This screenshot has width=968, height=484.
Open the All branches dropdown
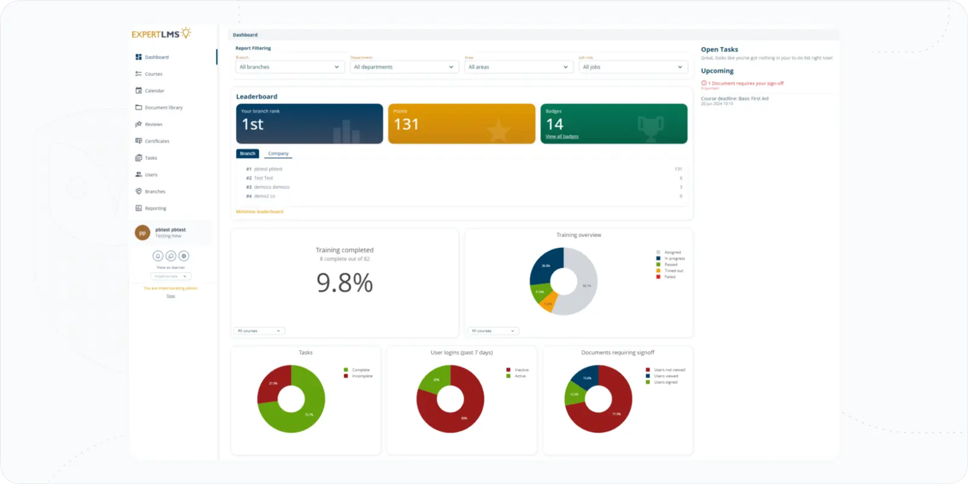click(x=290, y=67)
